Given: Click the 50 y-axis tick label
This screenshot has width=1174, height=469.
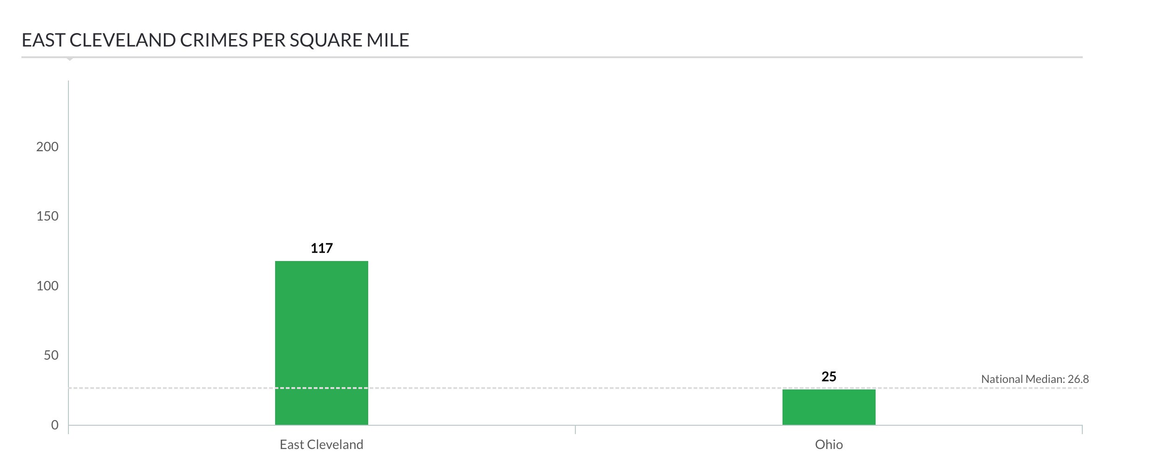Looking at the screenshot, I should coord(51,355).
